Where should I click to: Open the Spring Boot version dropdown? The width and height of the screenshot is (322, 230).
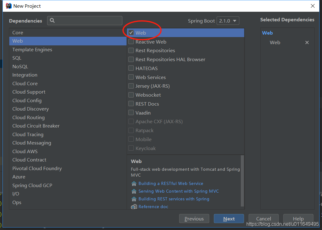point(228,21)
